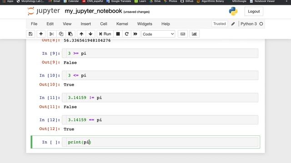Click the Out[11] False output text
The height and width of the screenshot is (163, 291).
(x=70, y=107)
